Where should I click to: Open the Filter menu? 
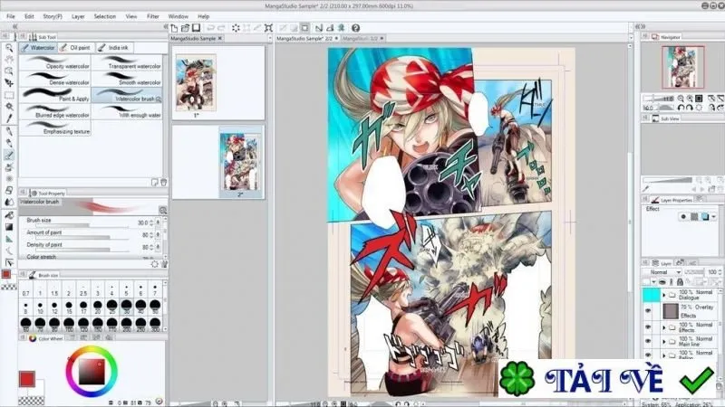[x=153, y=16]
